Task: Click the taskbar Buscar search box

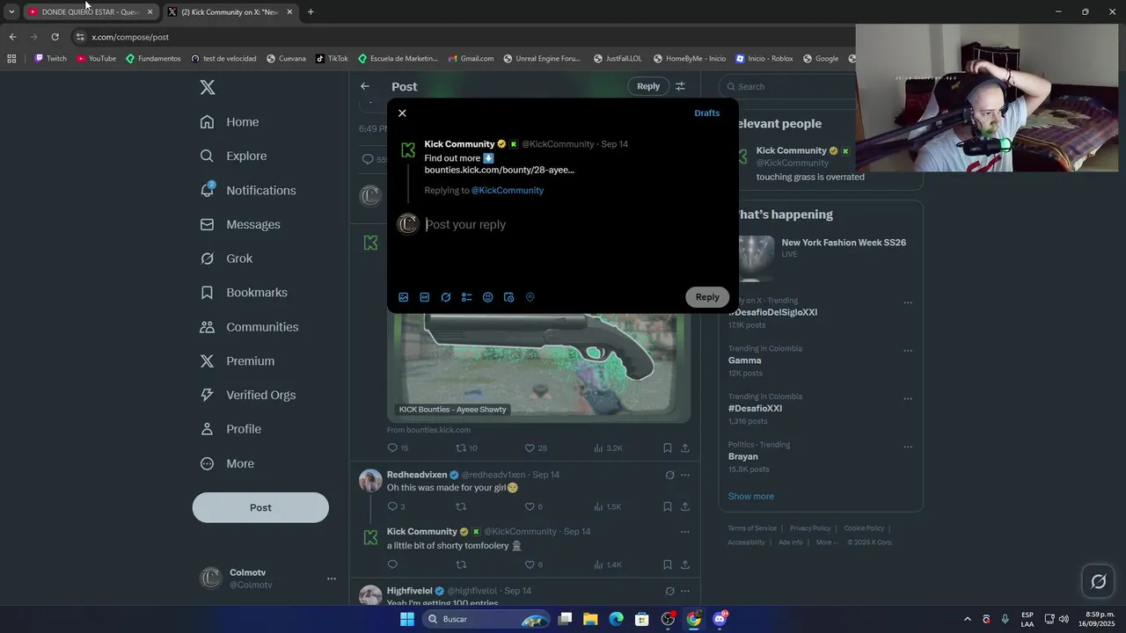Action: (x=486, y=619)
